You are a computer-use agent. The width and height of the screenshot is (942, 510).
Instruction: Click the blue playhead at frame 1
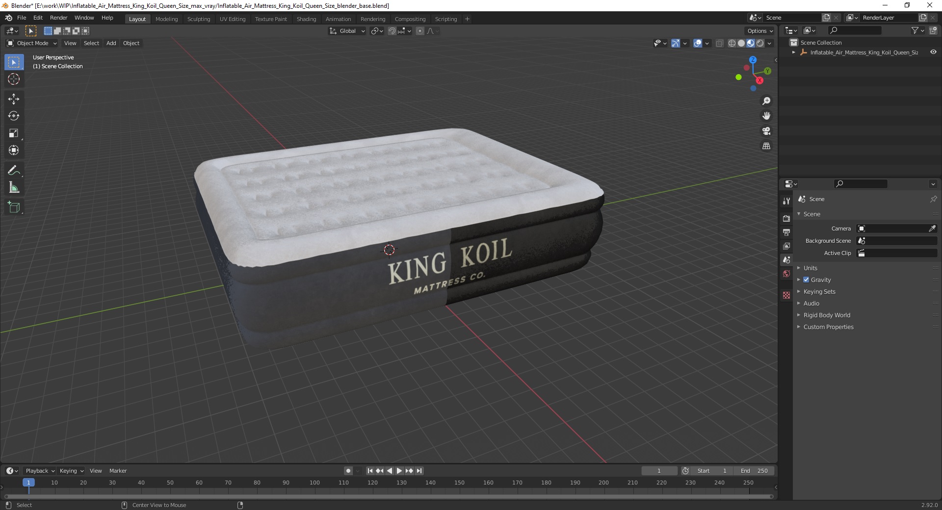(x=28, y=483)
